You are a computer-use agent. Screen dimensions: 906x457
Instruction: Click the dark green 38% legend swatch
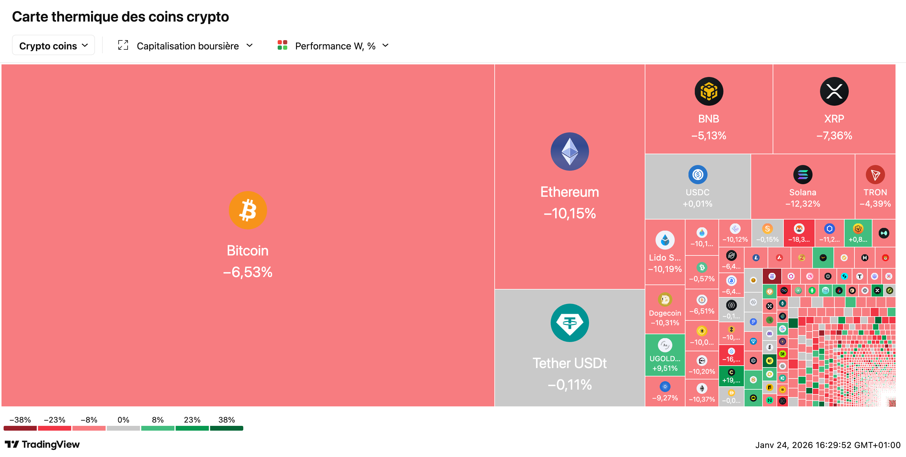tap(226, 428)
